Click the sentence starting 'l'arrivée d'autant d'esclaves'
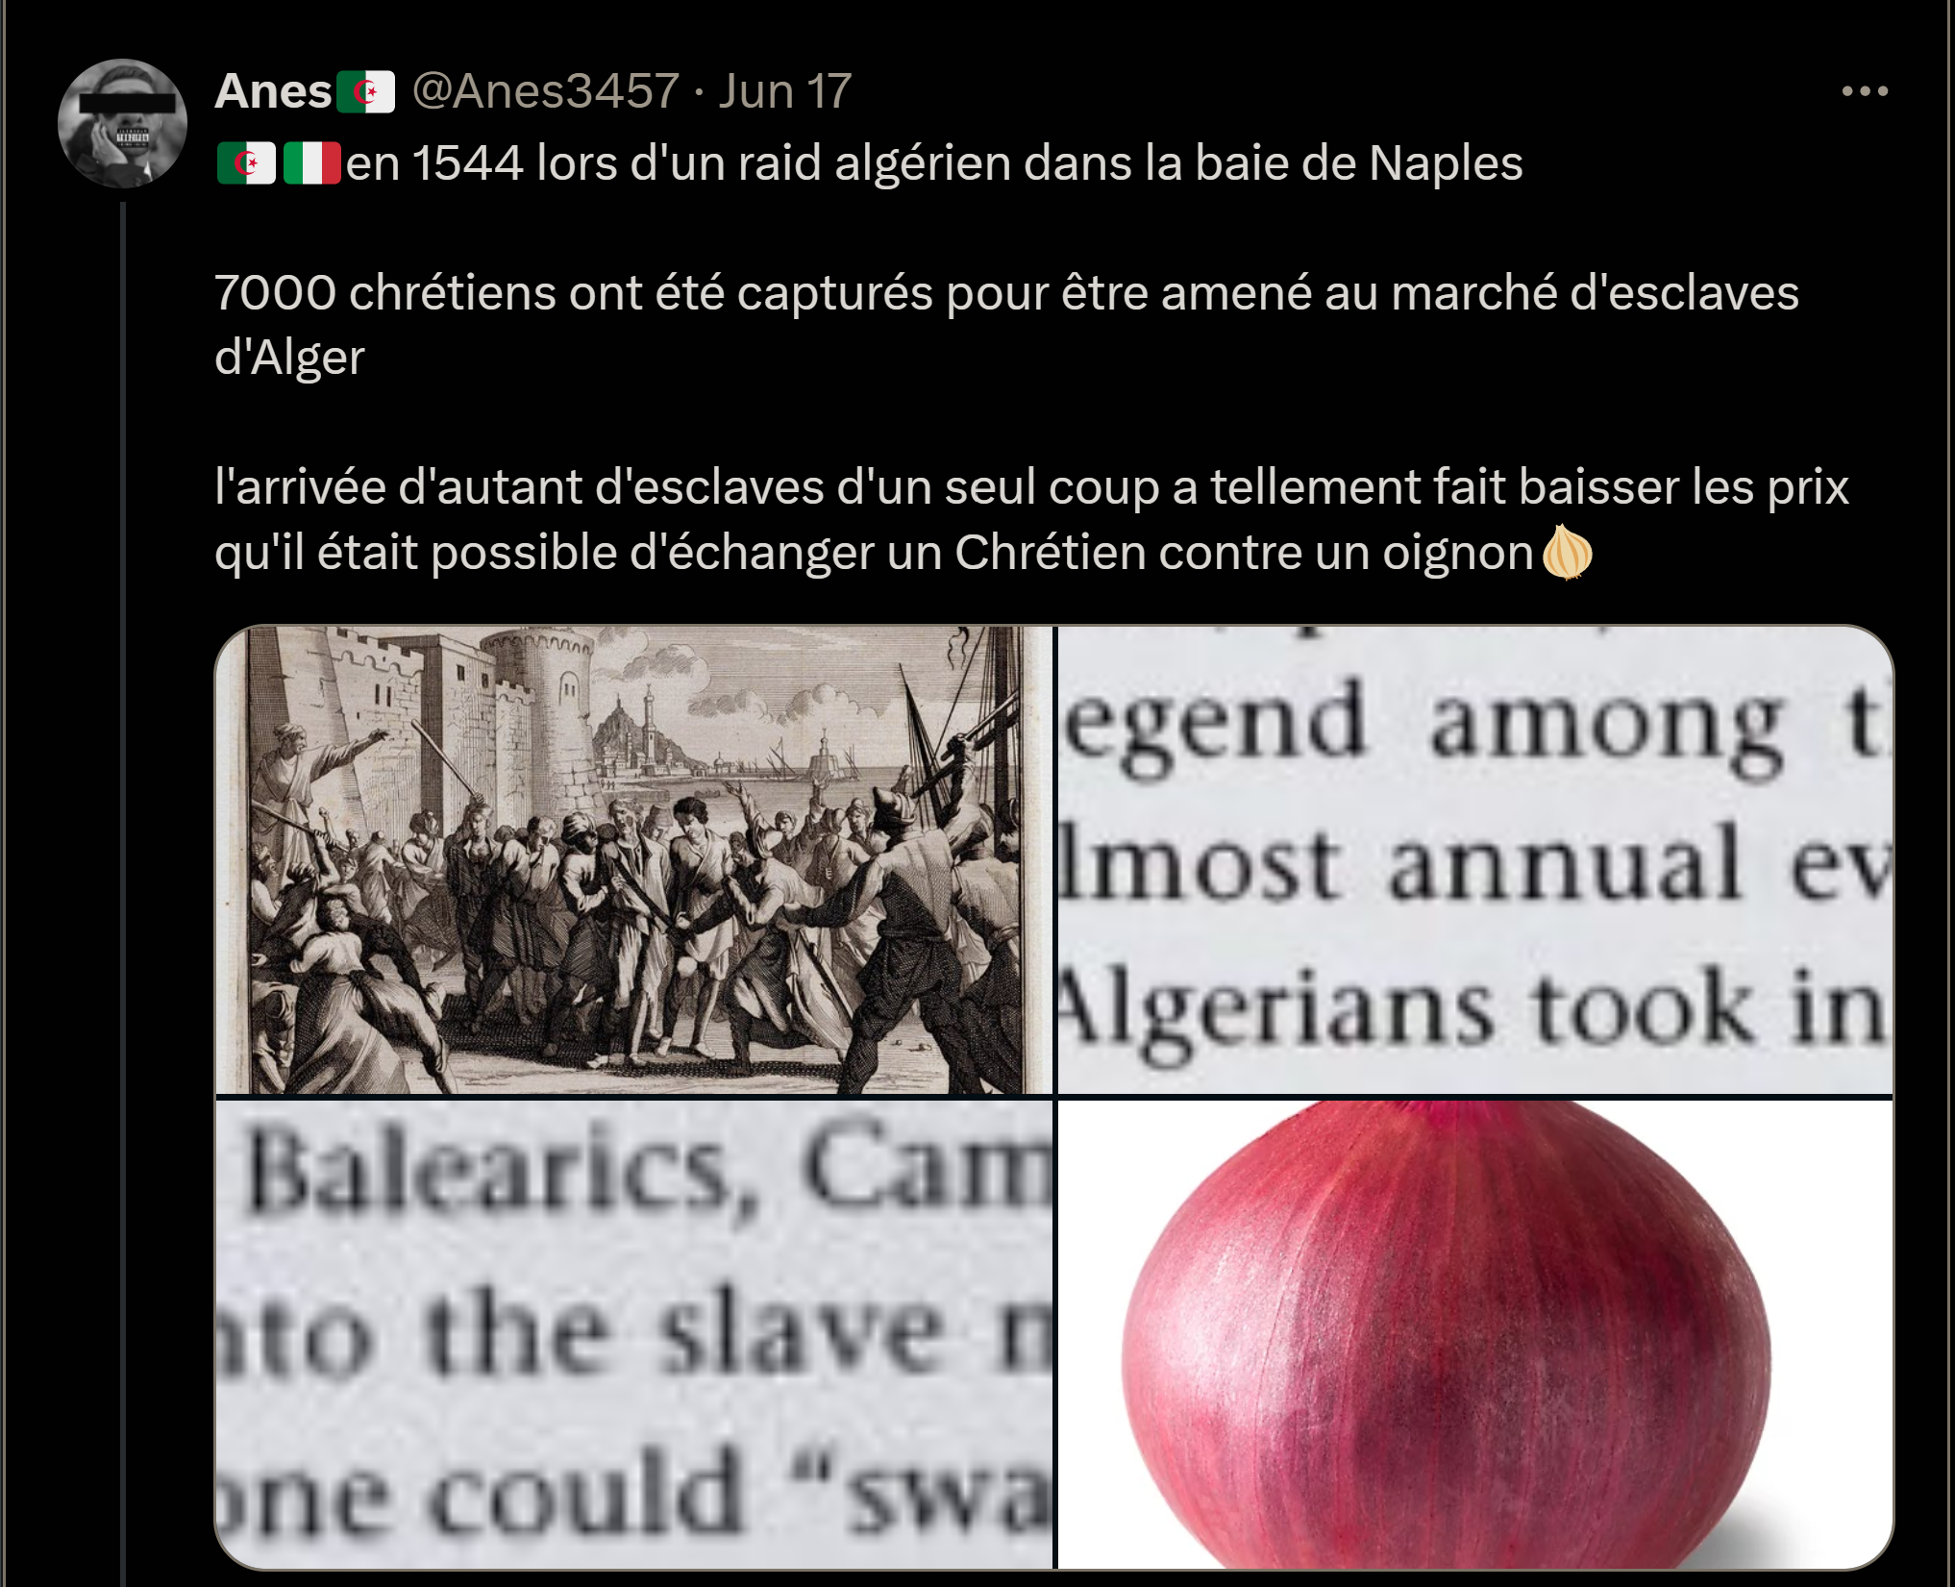The image size is (1955, 1587). pos(1031,520)
